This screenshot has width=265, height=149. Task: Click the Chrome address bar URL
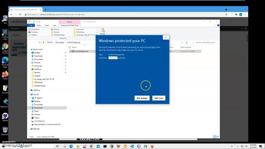(x=62, y=14)
